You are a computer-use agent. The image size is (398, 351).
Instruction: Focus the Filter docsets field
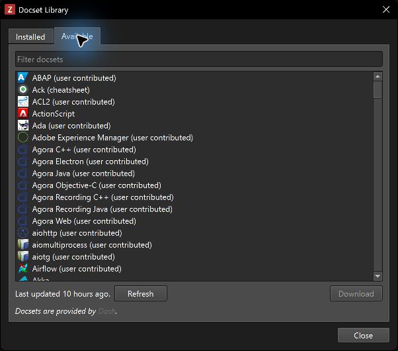point(199,59)
